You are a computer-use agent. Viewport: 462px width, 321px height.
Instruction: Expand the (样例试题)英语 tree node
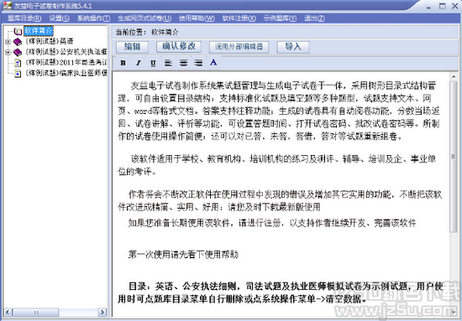pos(8,42)
